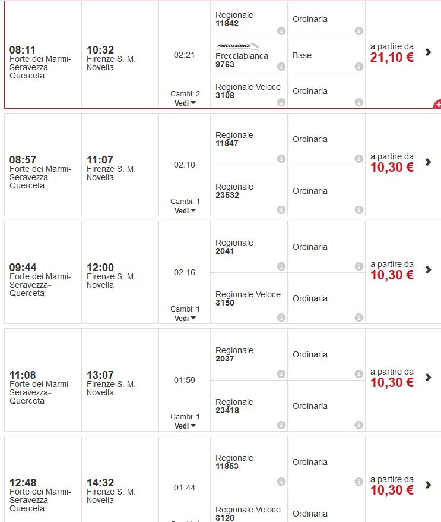Show info for Regionale 23532
The height and width of the screenshot is (522, 441).
coord(281,210)
